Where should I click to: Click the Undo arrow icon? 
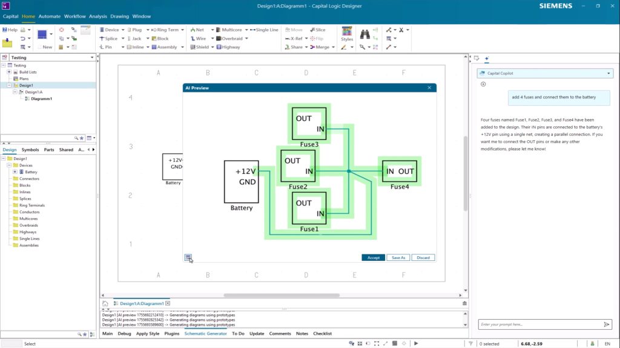[x=22, y=38]
